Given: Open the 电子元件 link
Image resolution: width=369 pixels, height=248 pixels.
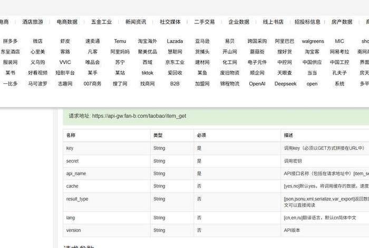Looking at the screenshot, I should (257, 62).
